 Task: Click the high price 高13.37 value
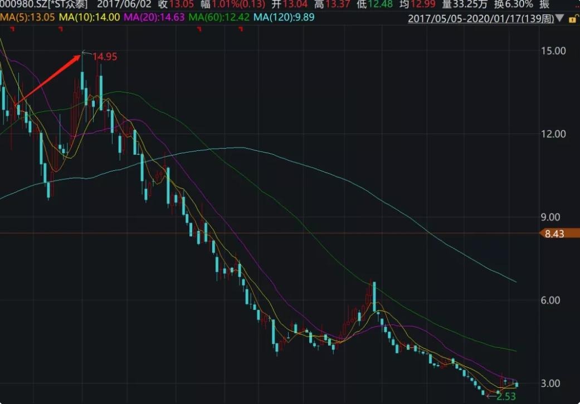click(x=332, y=4)
